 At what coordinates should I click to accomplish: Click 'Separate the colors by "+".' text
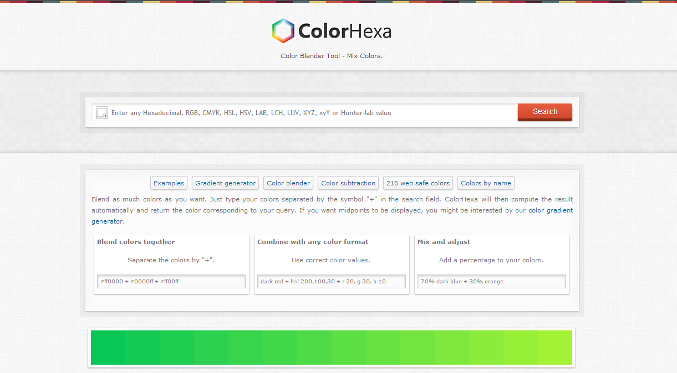171,260
